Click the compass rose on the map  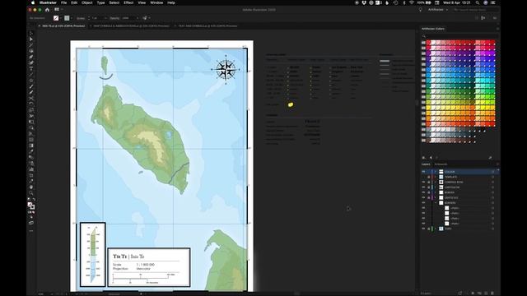226,70
